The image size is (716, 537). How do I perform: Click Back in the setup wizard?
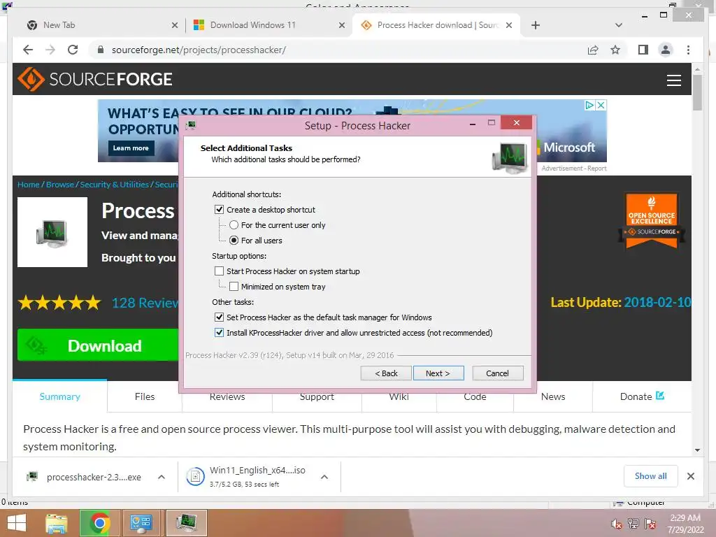tap(386, 373)
